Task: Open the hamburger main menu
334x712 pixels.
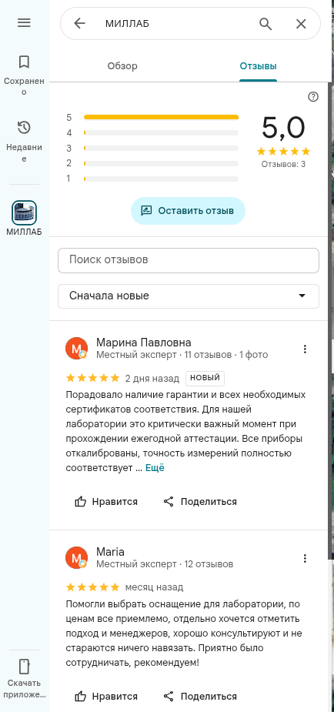Action: click(x=24, y=22)
